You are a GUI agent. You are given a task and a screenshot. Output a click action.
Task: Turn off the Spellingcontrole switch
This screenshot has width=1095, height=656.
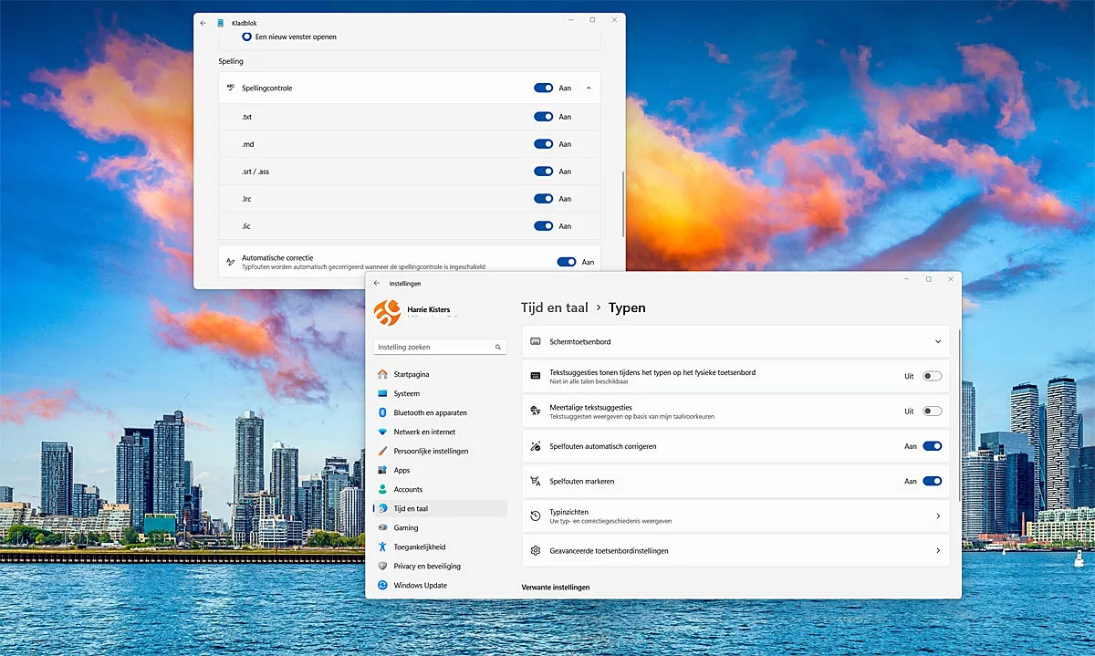[544, 88]
